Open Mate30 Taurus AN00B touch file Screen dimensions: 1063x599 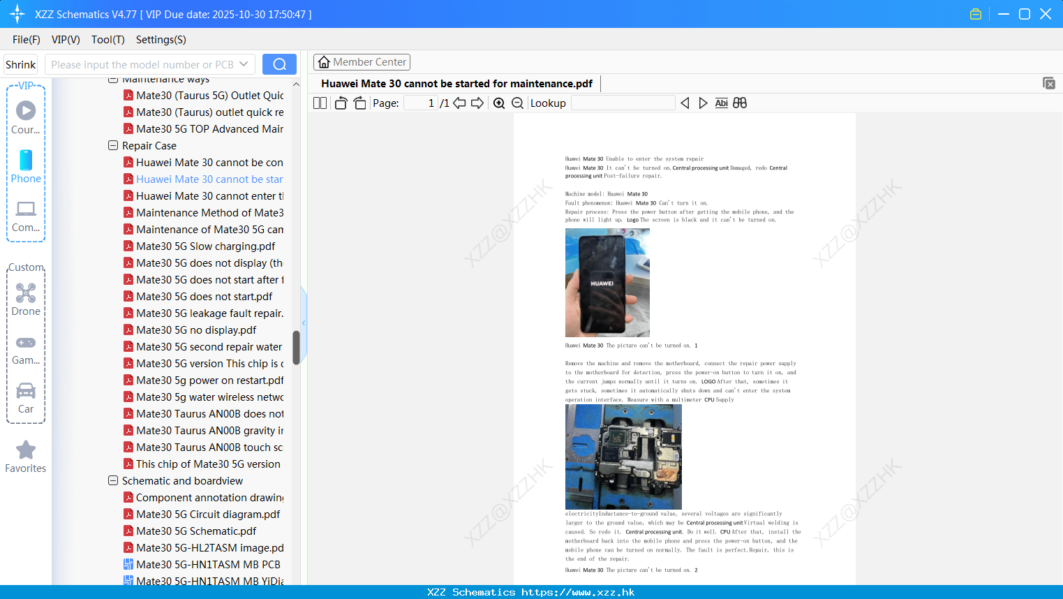click(x=204, y=448)
